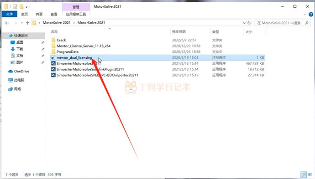This screenshot has width=315, height=179.
Task: Select the mentor_dual_licensing file name
Action: pyautogui.click(x=74, y=57)
